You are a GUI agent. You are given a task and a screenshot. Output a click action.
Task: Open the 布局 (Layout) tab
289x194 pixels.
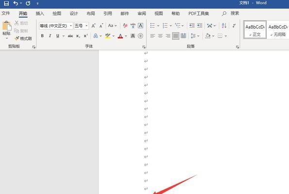(91, 14)
